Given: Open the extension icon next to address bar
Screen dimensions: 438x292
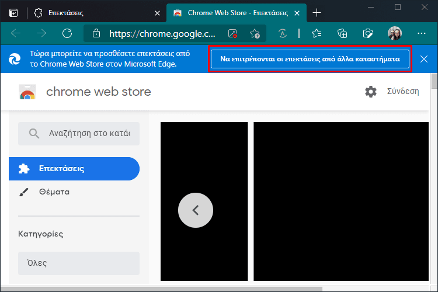Looking at the screenshot, I should click(x=283, y=34).
